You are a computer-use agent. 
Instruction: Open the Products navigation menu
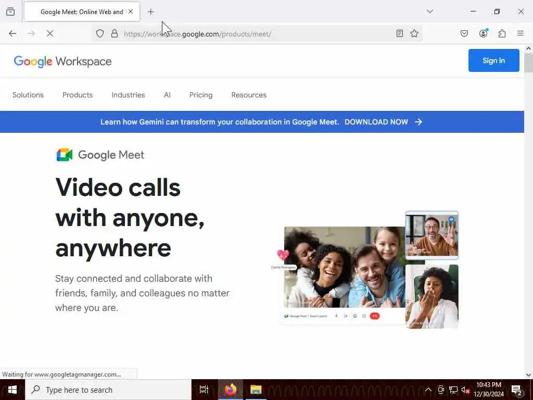click(78, 95)
